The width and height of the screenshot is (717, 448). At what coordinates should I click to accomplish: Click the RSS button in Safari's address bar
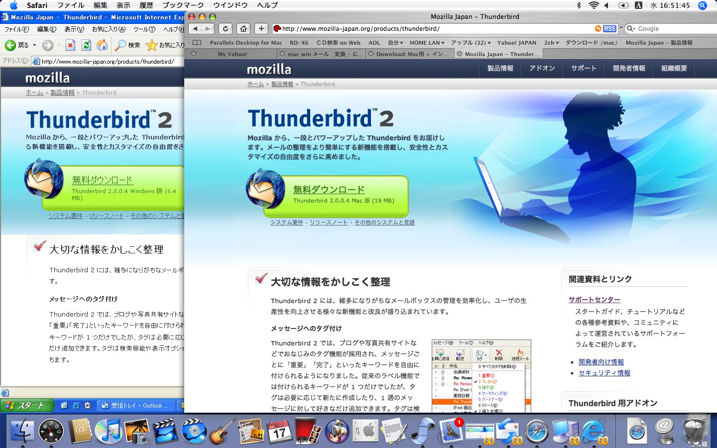609,29
